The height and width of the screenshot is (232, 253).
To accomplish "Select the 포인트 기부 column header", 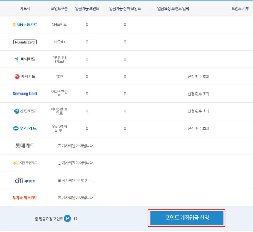I will 240,8.
